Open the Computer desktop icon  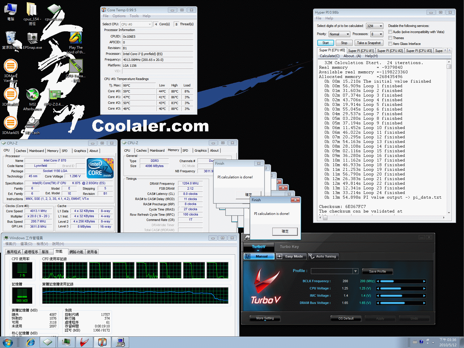click(x=11, y=12)
